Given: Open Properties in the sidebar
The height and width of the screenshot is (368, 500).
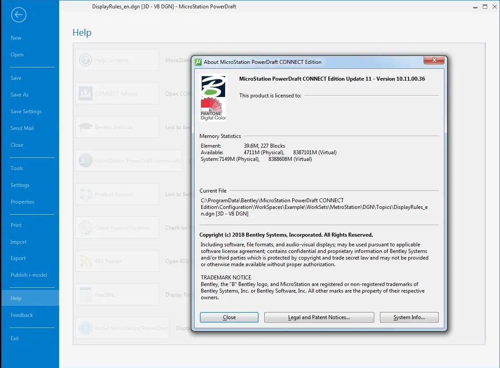Looking at the screenshot, I should (23, 202).
